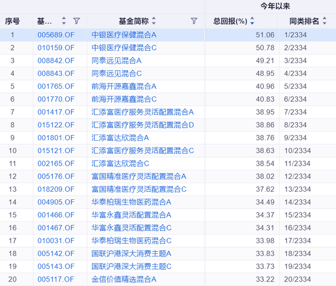Open the 基金简称 column filter funnel

tap(194, 21)
